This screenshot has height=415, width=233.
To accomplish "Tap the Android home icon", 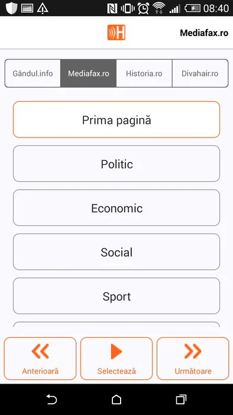I will 117,400.
